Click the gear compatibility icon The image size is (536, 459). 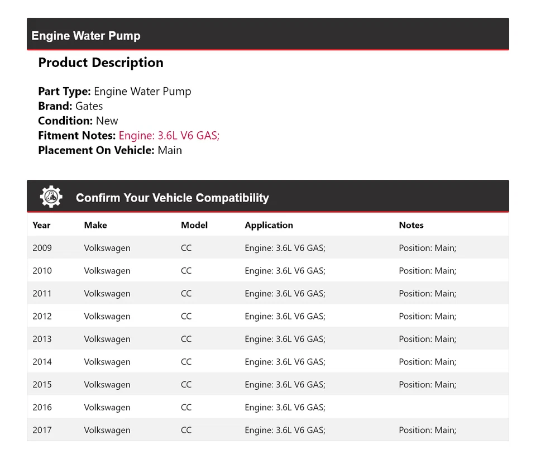[x=51, y=197]
